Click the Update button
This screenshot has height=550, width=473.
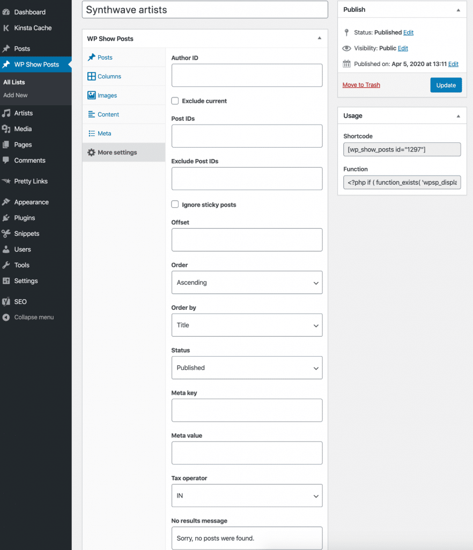click(446, 85)
